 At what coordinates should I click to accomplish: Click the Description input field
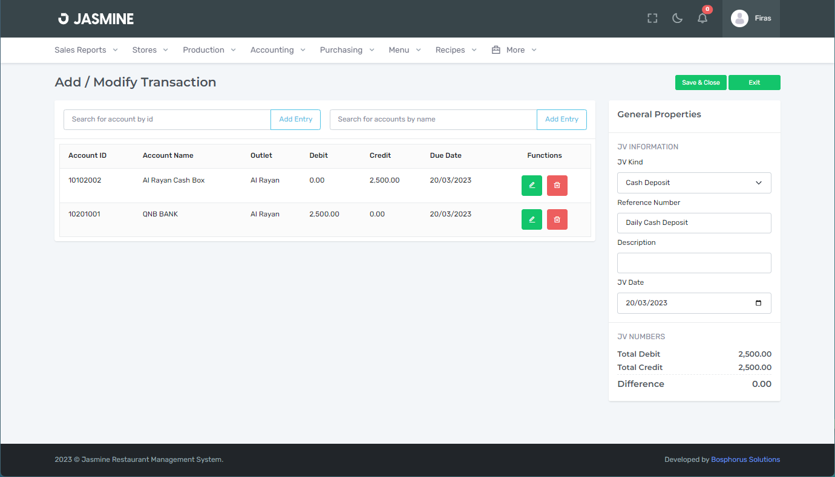693,263
